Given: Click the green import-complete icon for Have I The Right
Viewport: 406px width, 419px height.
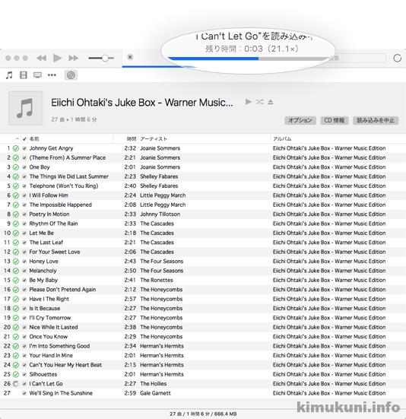Looking at the screenshot, I should [x=16, y=299].
